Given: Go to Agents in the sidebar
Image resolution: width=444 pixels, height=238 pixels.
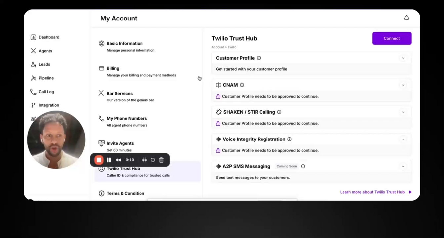Looking at the screenshot, I should pyautogui.click(x=45, y=51).
